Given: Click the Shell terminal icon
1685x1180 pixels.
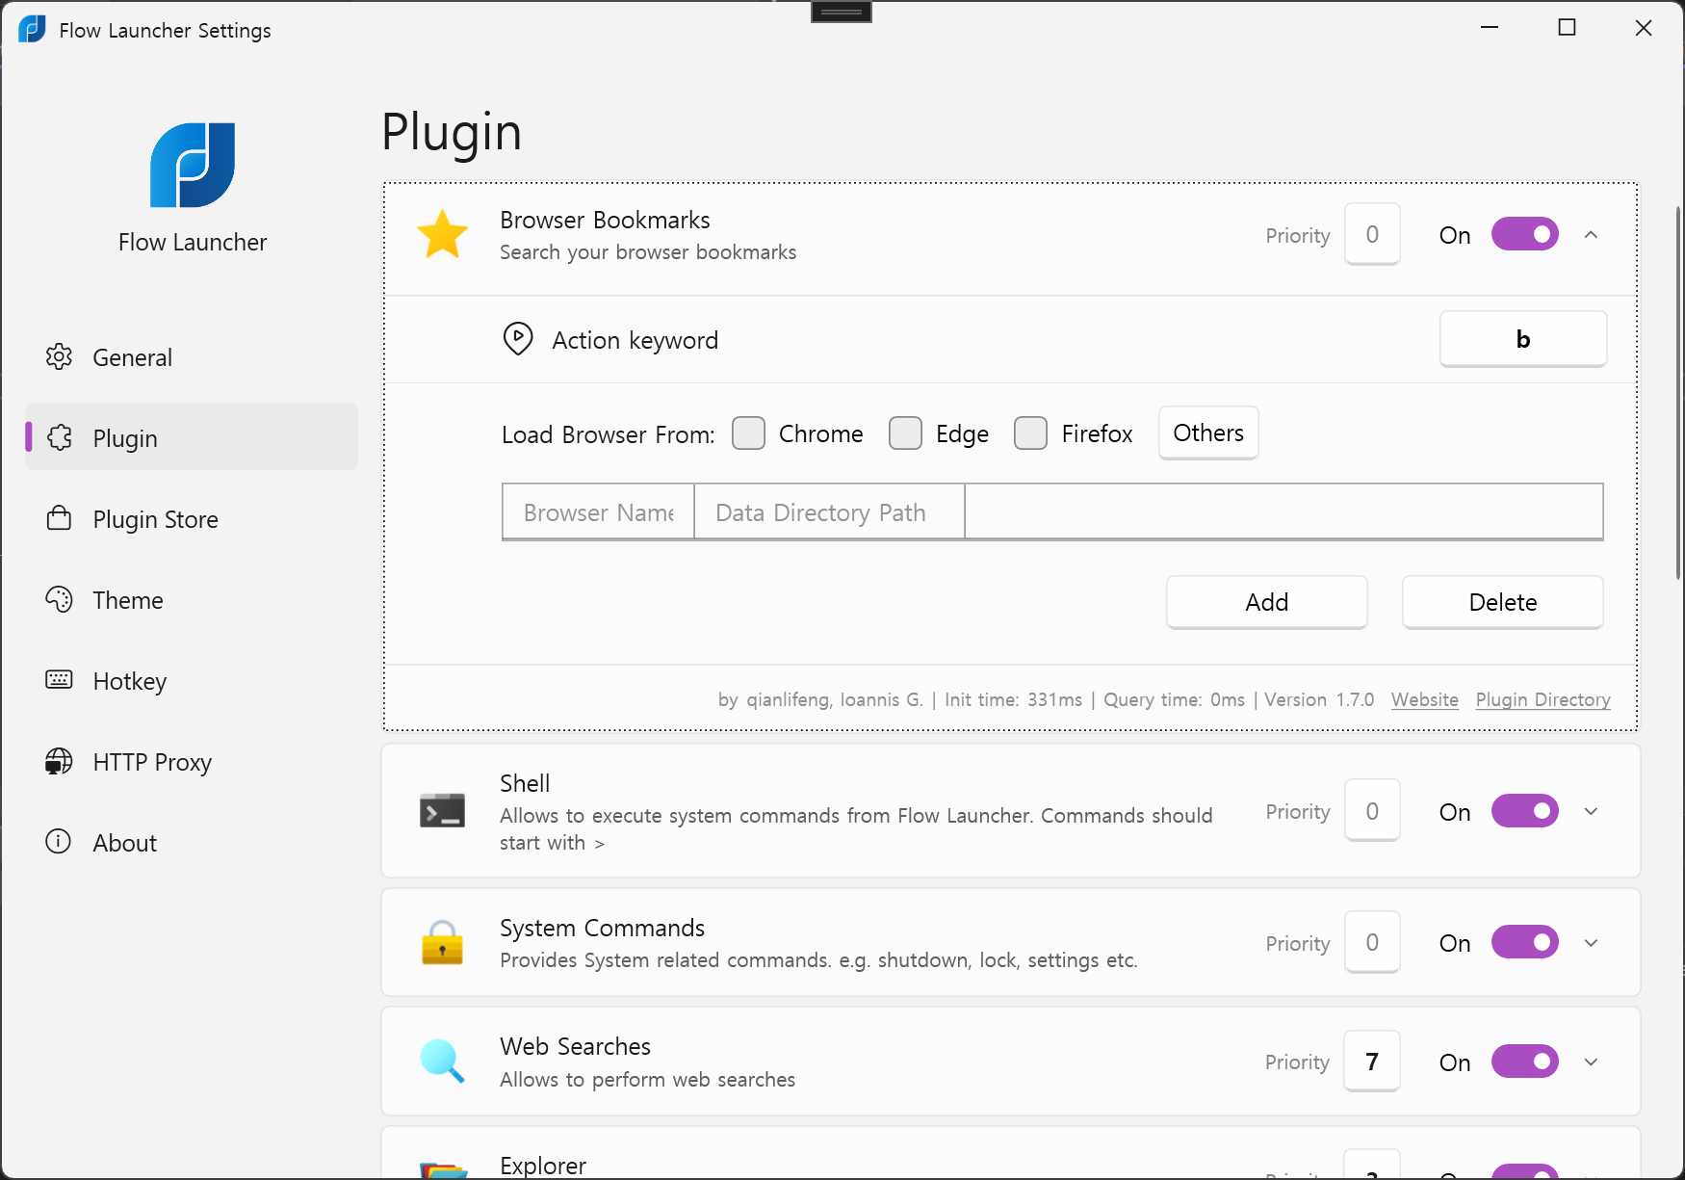Looking at the screenshot, I should click(442, 811).
